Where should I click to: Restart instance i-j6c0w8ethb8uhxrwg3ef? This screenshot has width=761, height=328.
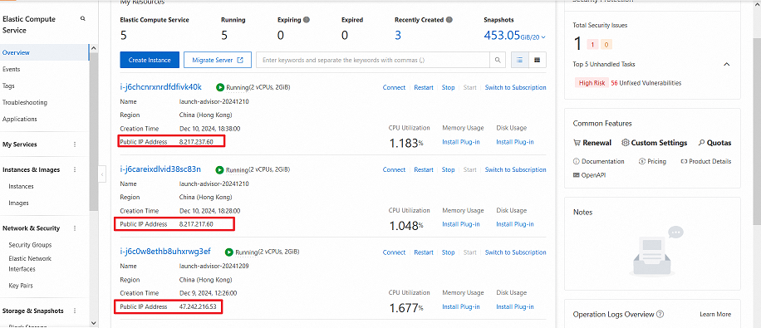[x=424, y=252]
